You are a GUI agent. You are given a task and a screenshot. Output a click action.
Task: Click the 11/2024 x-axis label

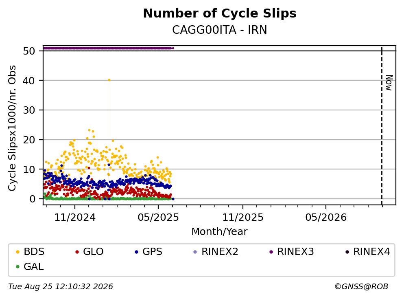pyautogui.click(x=75, y=218)
